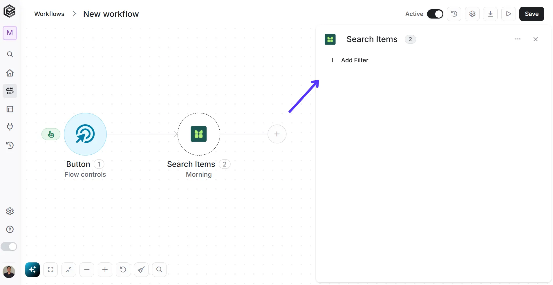Zoom out canvas with minus button
553x285 pixels.
tap(87, 270)
